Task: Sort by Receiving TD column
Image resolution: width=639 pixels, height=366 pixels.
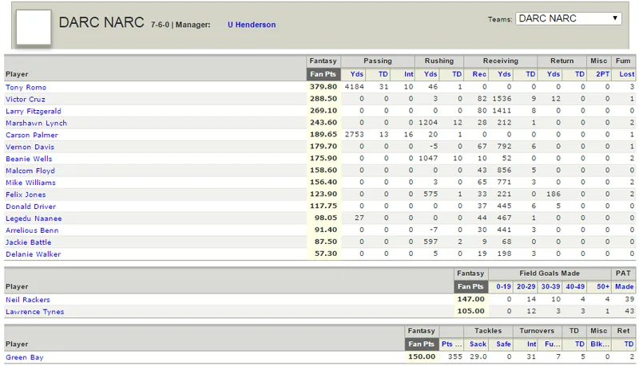Action: (x=530, y=74)
